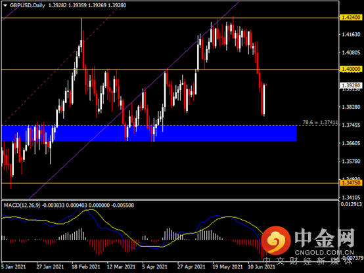Click the 18 Feb 2021 date label
Screen dimensions: 364x273
click(85, 266)
